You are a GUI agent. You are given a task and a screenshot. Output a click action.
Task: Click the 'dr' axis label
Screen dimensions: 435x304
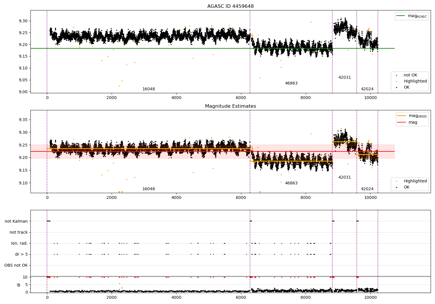19,285
